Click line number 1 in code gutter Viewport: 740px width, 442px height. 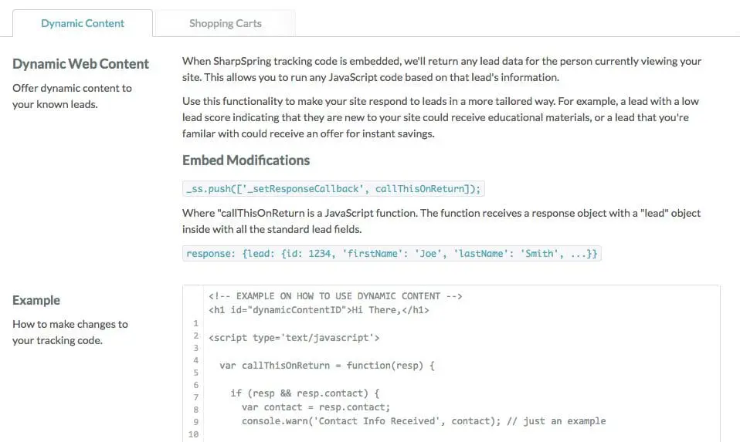pyautogui.click(x=196, y=322)
